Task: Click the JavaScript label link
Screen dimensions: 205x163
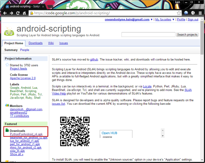Action: [x=17, y=98]
